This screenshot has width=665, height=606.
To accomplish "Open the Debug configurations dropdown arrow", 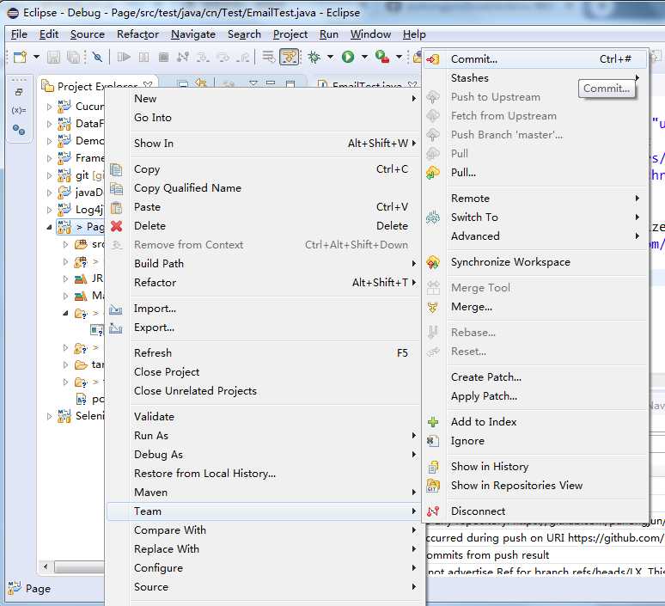I will (x=330, y=57).
